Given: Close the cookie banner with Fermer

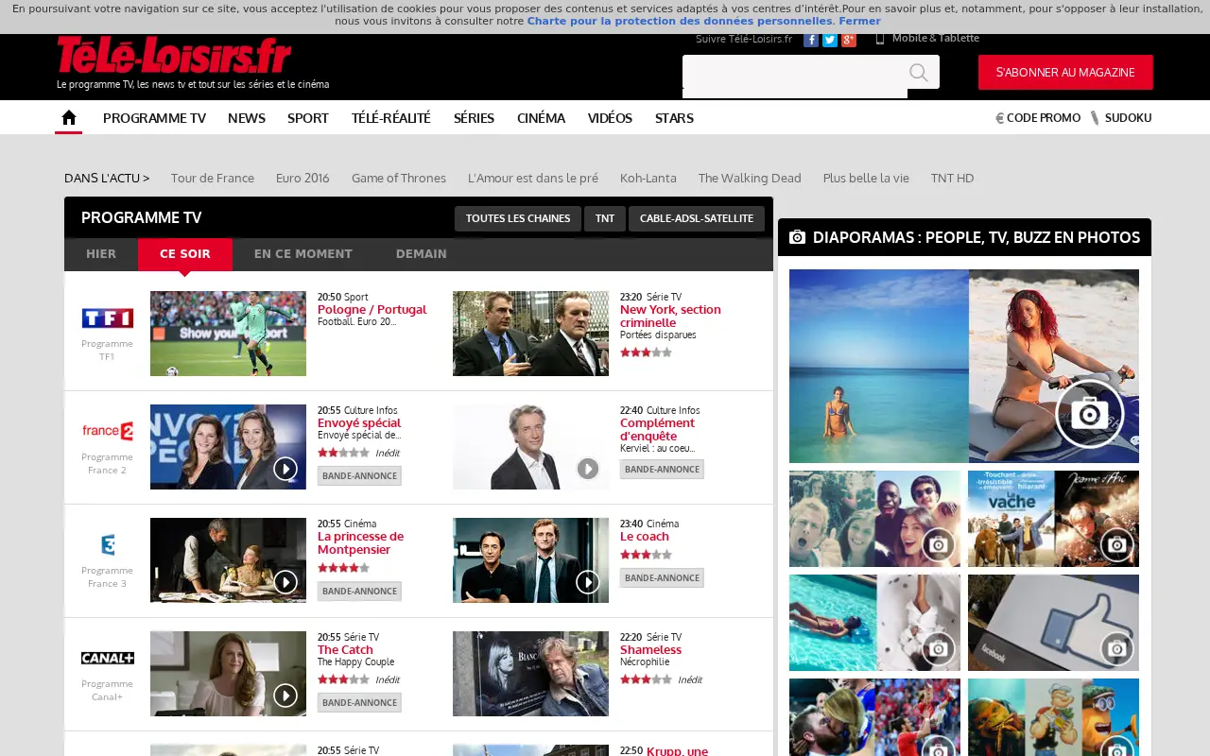Looking at the screenshot, I should tap(859, 21).
